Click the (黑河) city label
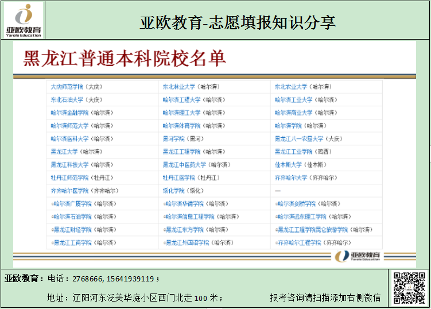Viewport: 431px width, 309px height. (x=195, y=138)
